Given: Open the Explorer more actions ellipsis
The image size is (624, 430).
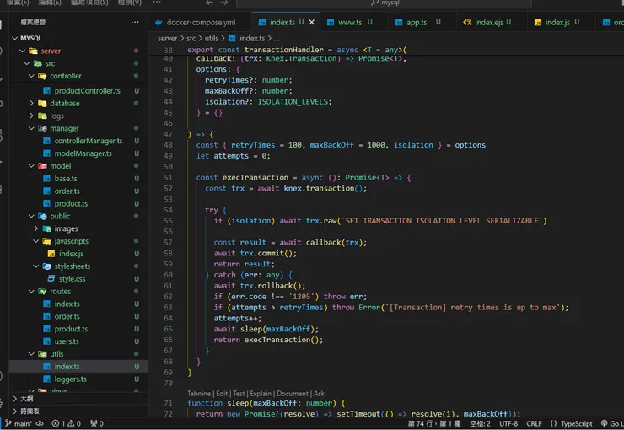Looking at the screenshot, I should 133,22.
